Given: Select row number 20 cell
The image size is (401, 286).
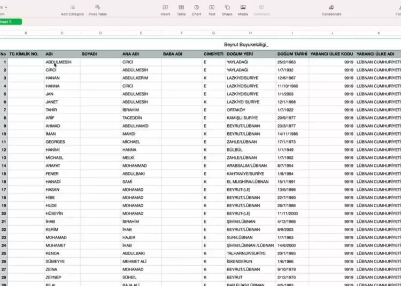Looking at the screenshot, I should click(x=4, y=213).
